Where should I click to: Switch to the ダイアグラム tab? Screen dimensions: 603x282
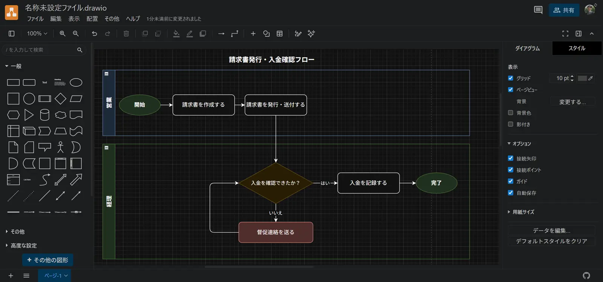pos(527,48)
